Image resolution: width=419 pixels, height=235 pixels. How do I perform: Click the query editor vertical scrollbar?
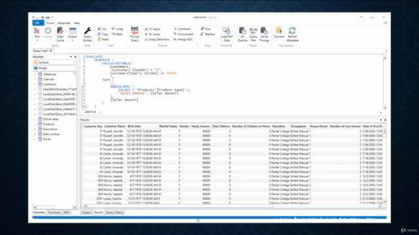tap(385, 83)
